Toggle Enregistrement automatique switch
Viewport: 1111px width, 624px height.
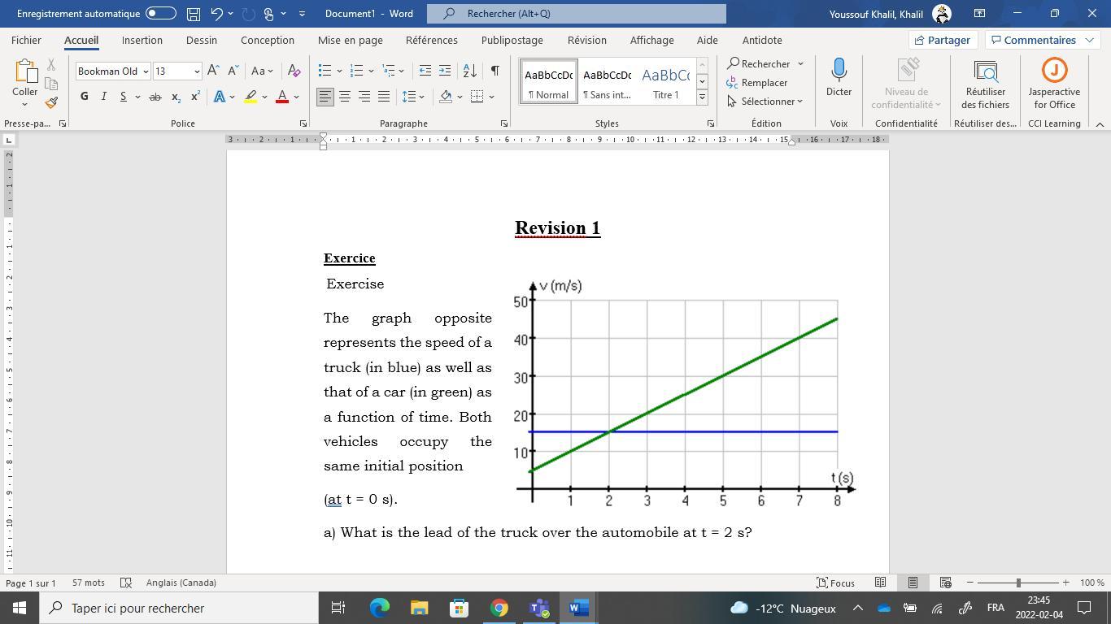click(161, 14)
